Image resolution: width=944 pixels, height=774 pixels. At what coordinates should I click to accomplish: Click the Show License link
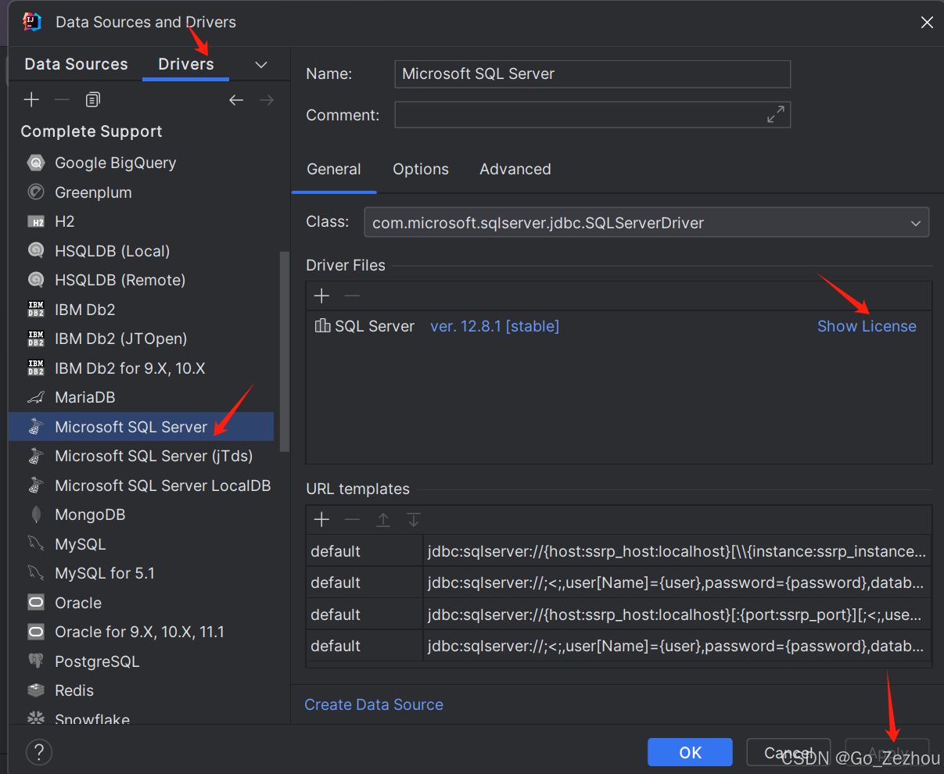point(867,326)
